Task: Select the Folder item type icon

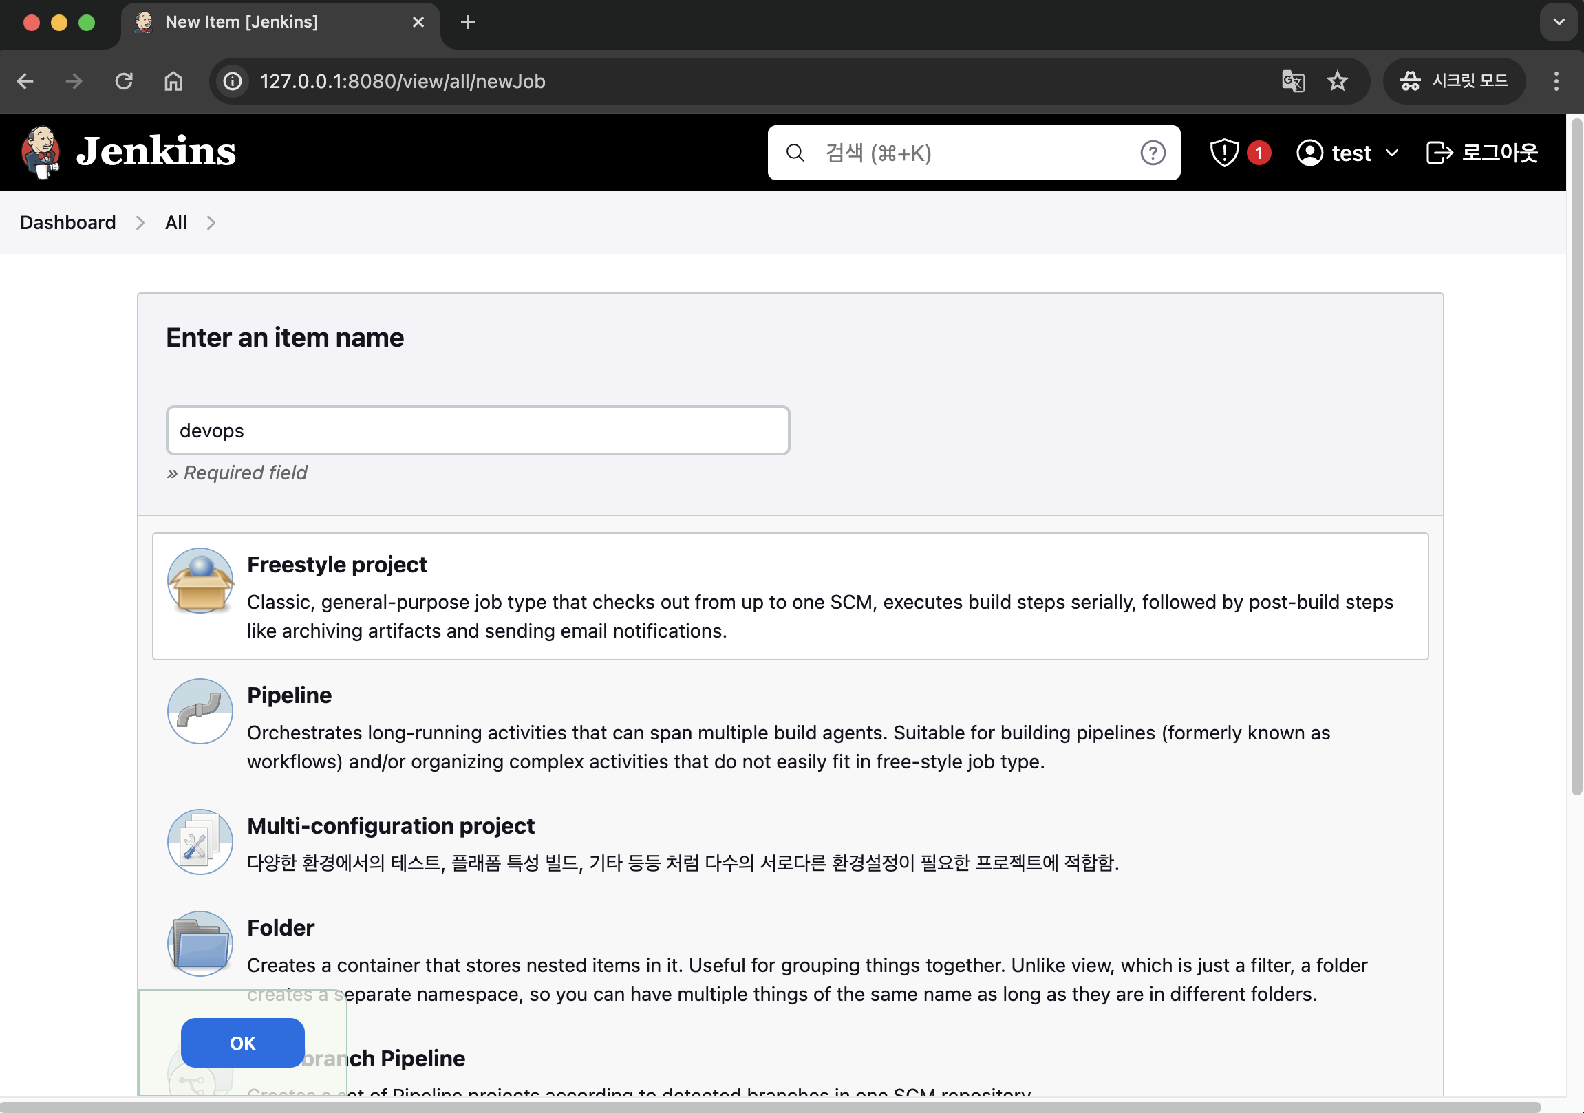Action: 200,943
